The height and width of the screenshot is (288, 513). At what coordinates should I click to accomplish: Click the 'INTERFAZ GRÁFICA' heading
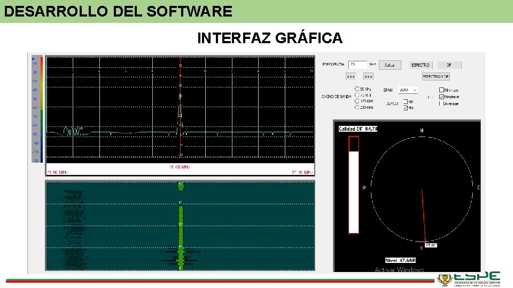pos(270,38)
